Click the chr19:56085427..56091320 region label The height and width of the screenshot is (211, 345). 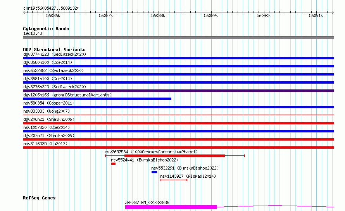[x=51, y=8]
